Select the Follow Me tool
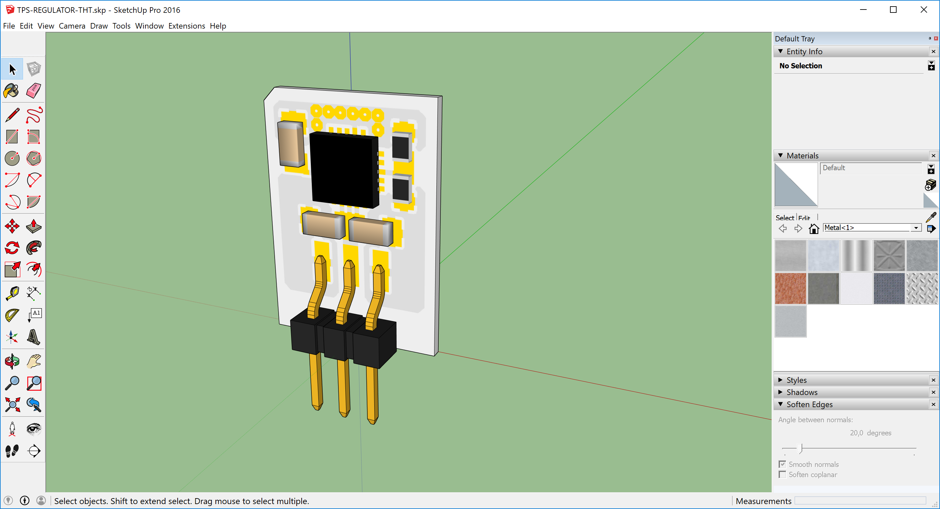This screenshot has width=940, height=509. pos(34,248)
